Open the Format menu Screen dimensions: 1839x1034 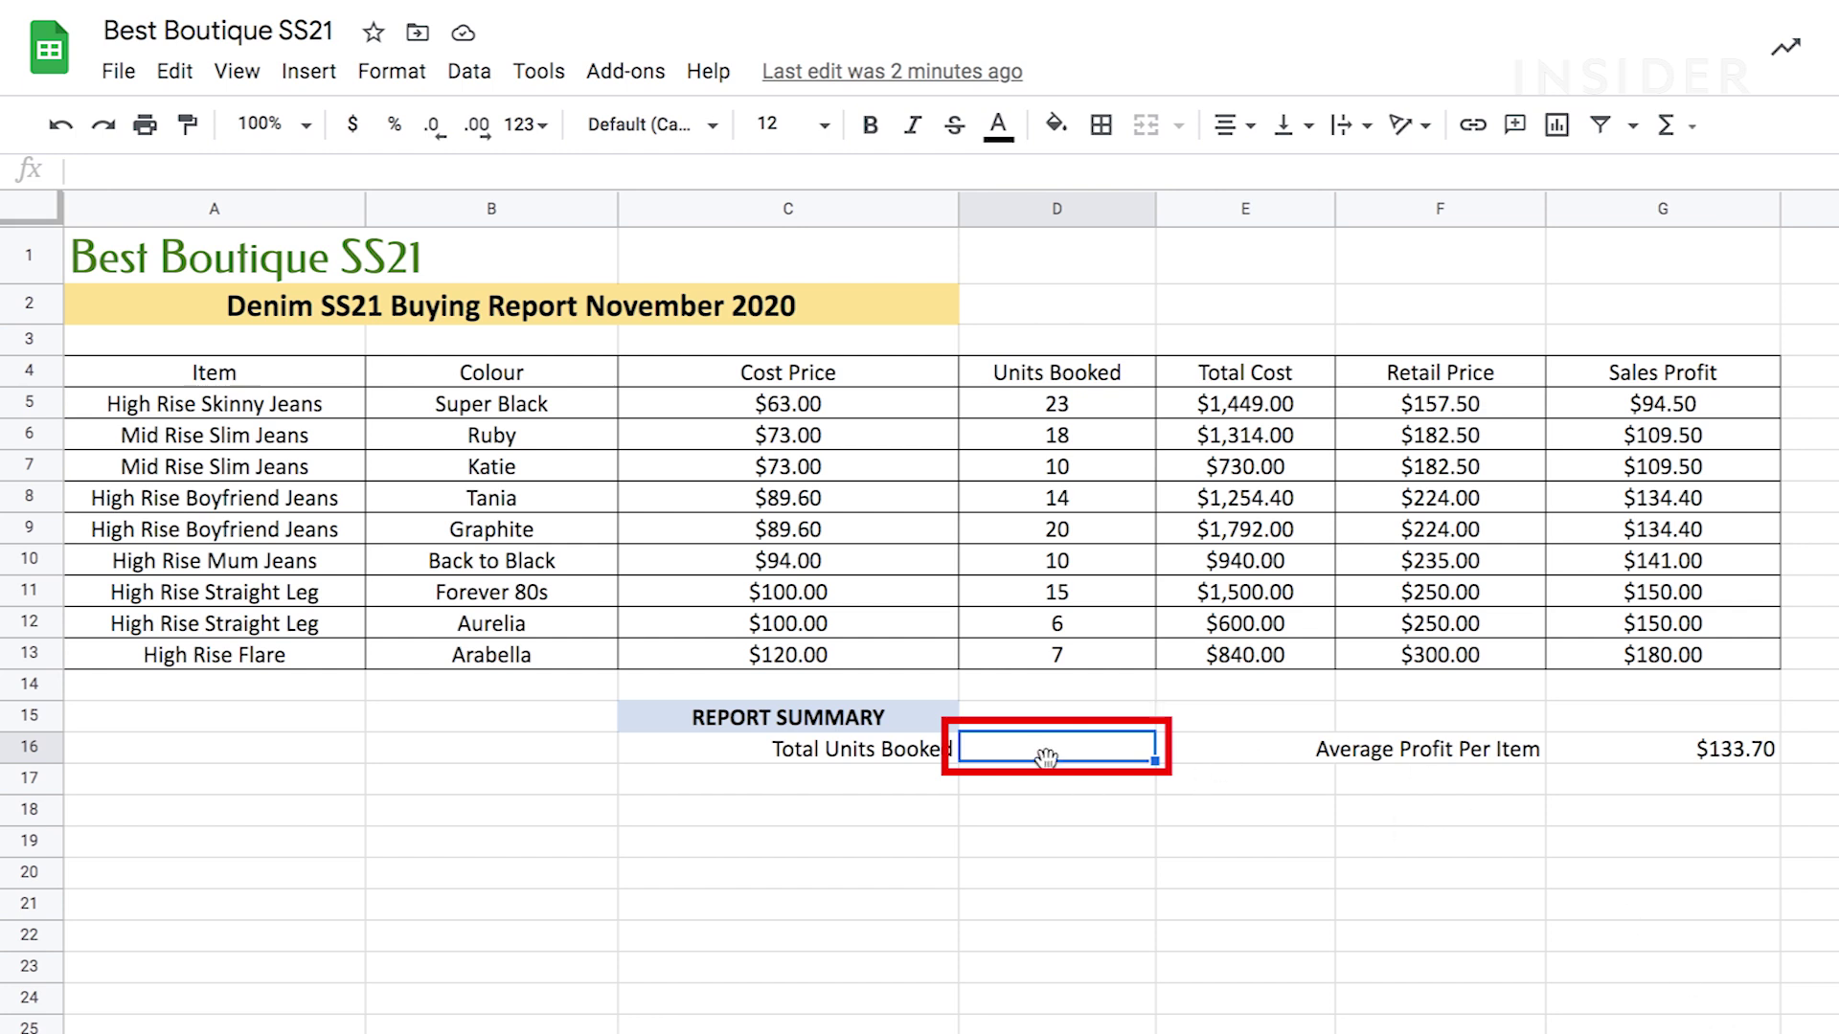391,71
